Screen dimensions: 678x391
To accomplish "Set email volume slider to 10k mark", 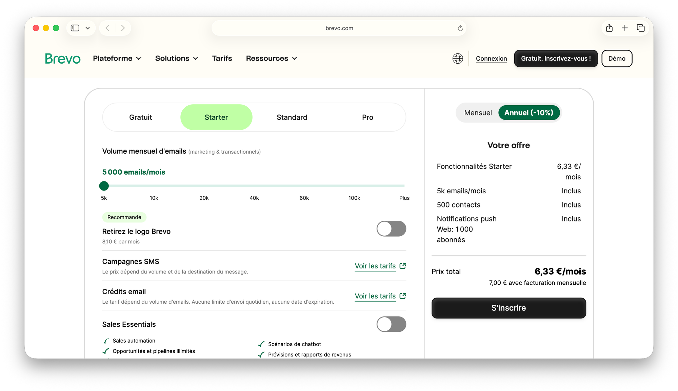I will [154, 186].
